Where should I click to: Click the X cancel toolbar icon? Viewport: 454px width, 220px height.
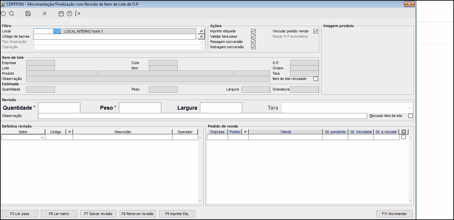point(45,14)
